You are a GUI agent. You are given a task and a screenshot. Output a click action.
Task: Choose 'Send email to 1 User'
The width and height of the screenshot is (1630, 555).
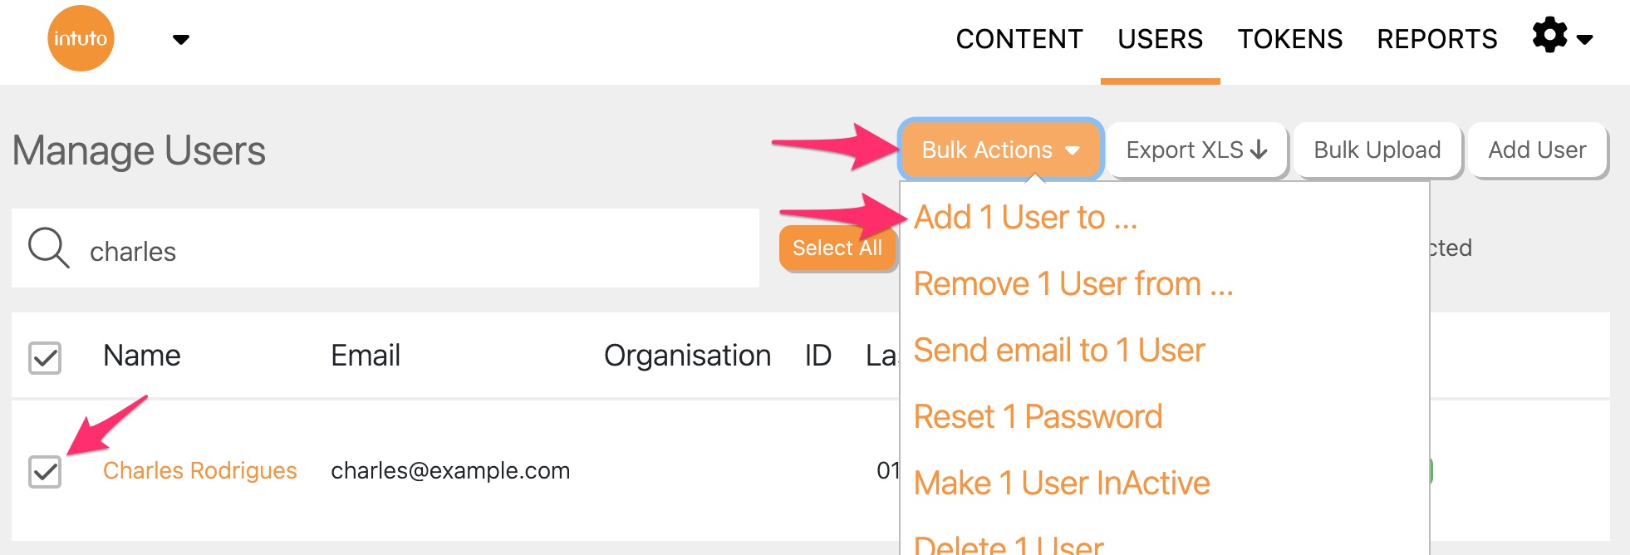click(1058, 351)
